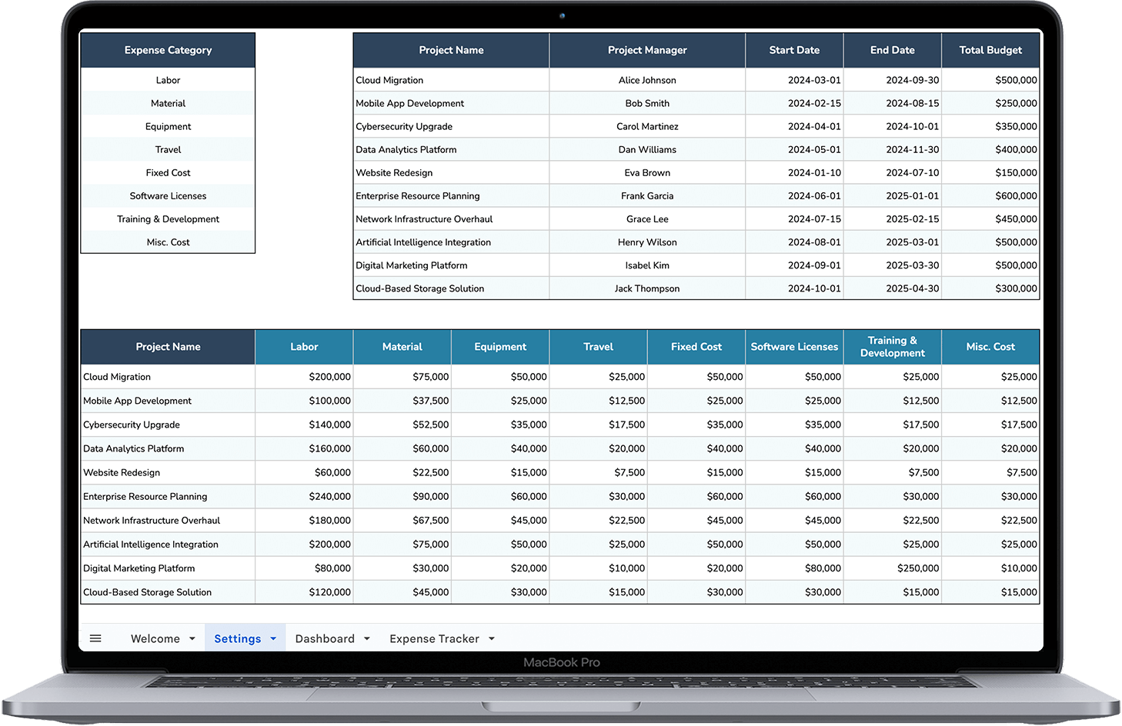
Task: Select the $240,000 labor cell
Action: click(x=304, y=497)
